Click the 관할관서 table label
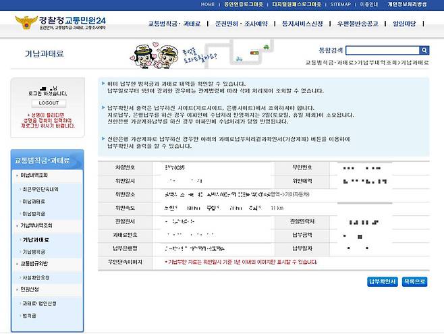The image size is (444, 334). pos(125,221)
